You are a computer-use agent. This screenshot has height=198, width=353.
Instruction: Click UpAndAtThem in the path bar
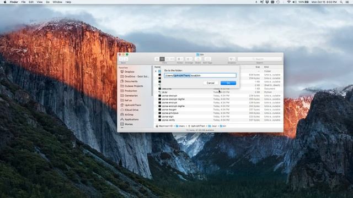pyautogui.click(x=197, y=126)
